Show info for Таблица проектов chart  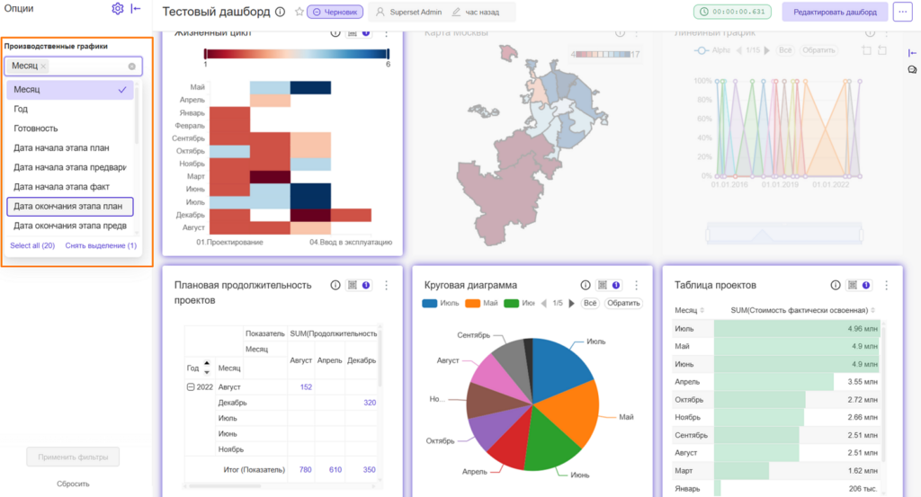point(835,285)
